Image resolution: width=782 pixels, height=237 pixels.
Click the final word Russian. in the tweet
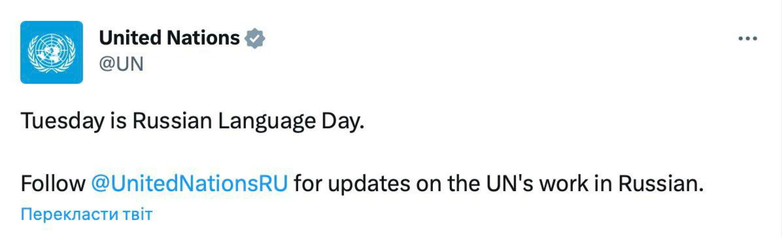pos(661,183)
